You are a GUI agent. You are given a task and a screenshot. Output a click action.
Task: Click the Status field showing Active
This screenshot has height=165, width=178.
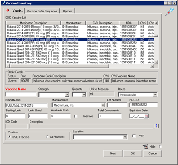coord(13,81)
